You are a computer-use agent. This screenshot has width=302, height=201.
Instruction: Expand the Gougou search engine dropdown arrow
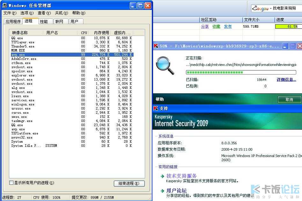[x=271, y=9]
